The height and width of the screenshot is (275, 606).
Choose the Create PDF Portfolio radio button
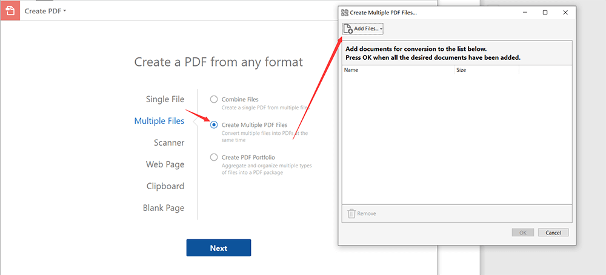213,157
